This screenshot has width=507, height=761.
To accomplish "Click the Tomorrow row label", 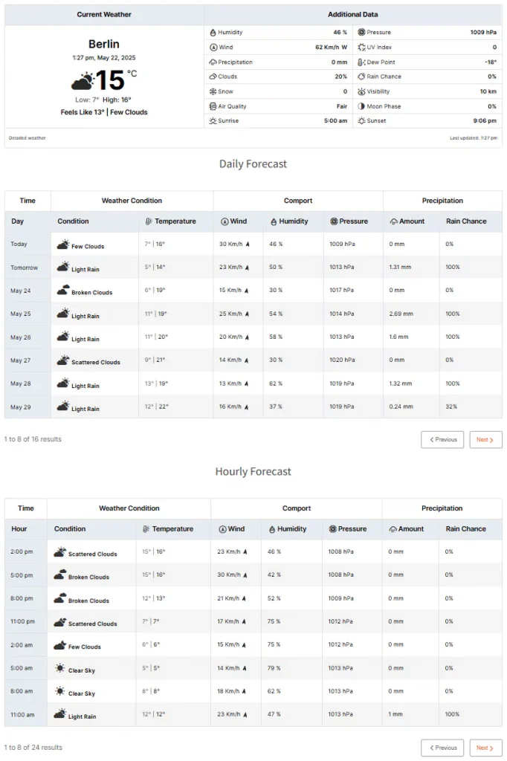I will tap(24, 268).
